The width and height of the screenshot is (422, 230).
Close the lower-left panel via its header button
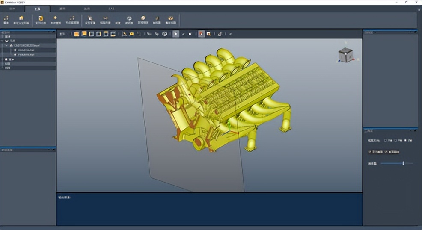(53, 150)
